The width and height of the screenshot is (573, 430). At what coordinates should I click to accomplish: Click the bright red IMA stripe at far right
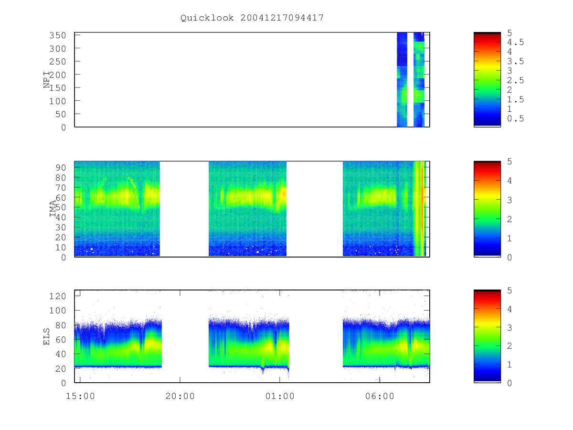coord(423,209)
